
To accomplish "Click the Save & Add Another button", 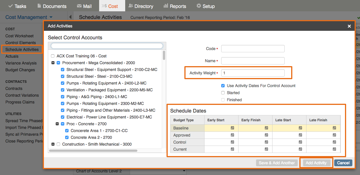I will coord(277,163).
